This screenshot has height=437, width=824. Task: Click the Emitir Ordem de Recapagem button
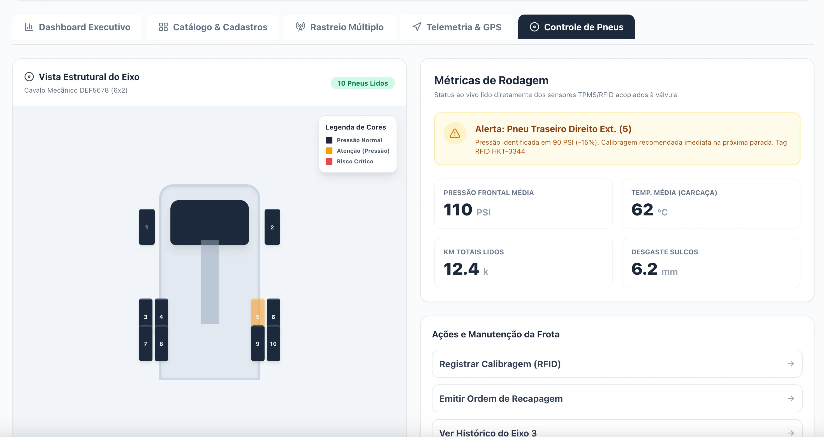(x=501, y=398)
